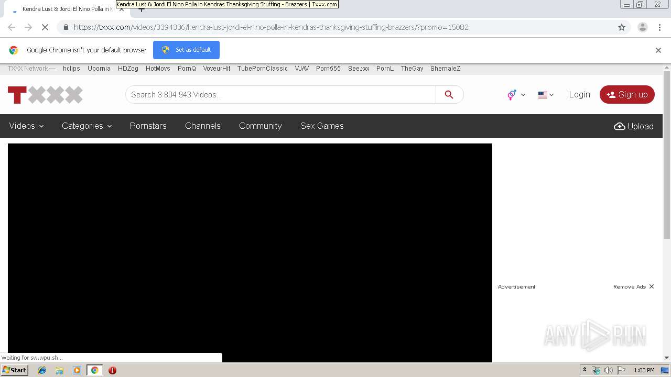The height and width of the screenshot is (377, 671).
Task: Open the hclips network link
Action: (x=71, y=69)
